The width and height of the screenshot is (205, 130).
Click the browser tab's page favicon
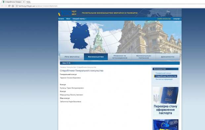click(x=4, y=2)
